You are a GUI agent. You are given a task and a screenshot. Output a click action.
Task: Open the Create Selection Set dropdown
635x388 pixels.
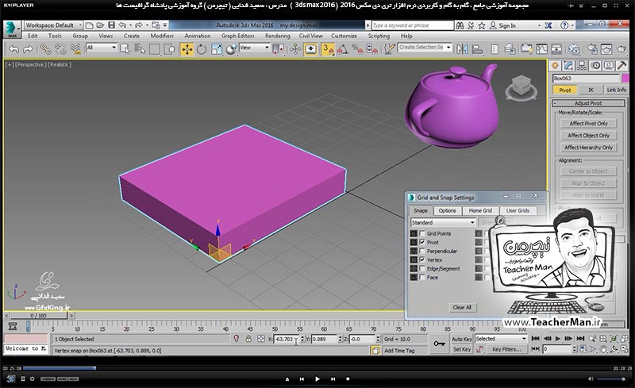pyautogui.click(x=425, y=48)
